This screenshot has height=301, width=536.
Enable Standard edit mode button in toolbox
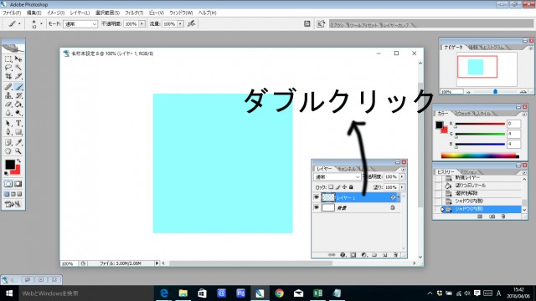(x=8, y=184)
